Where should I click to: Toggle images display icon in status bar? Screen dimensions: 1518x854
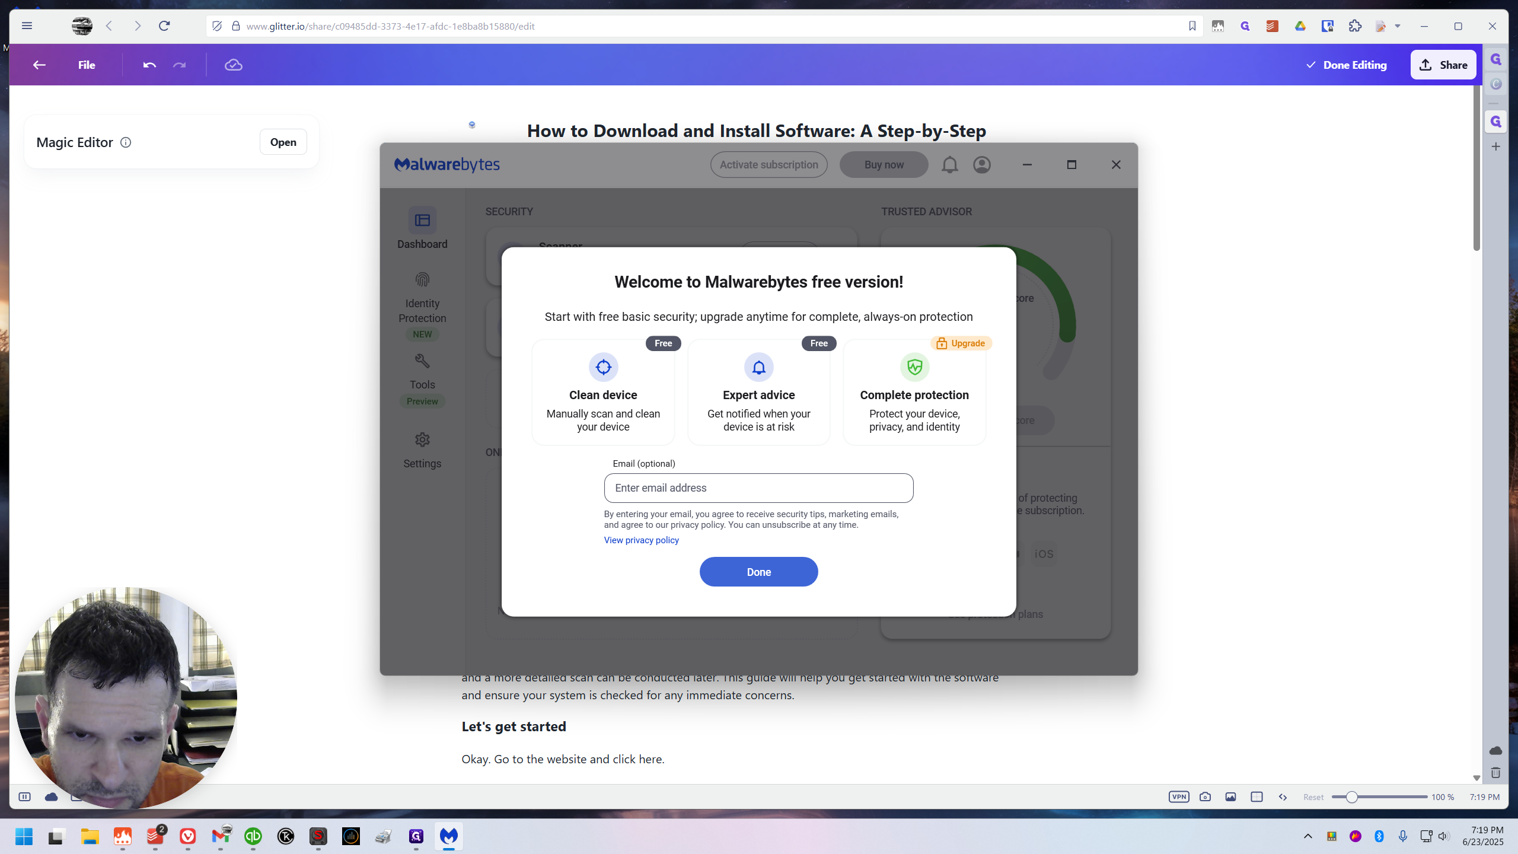(1231, 796)
